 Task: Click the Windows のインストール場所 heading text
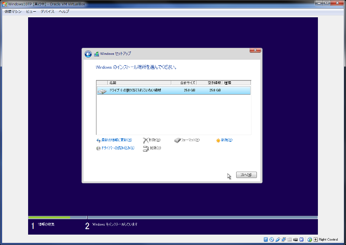point(136,67)
